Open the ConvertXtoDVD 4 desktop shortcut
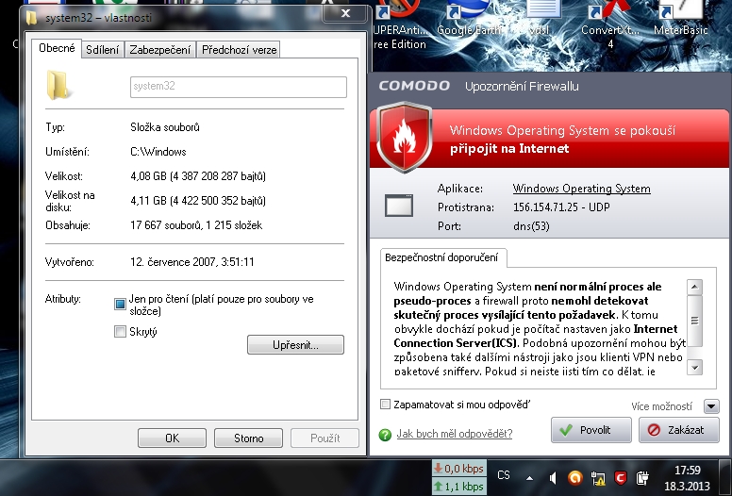The width and height of the screenshot is (732, 496). [x=610, y=24]
